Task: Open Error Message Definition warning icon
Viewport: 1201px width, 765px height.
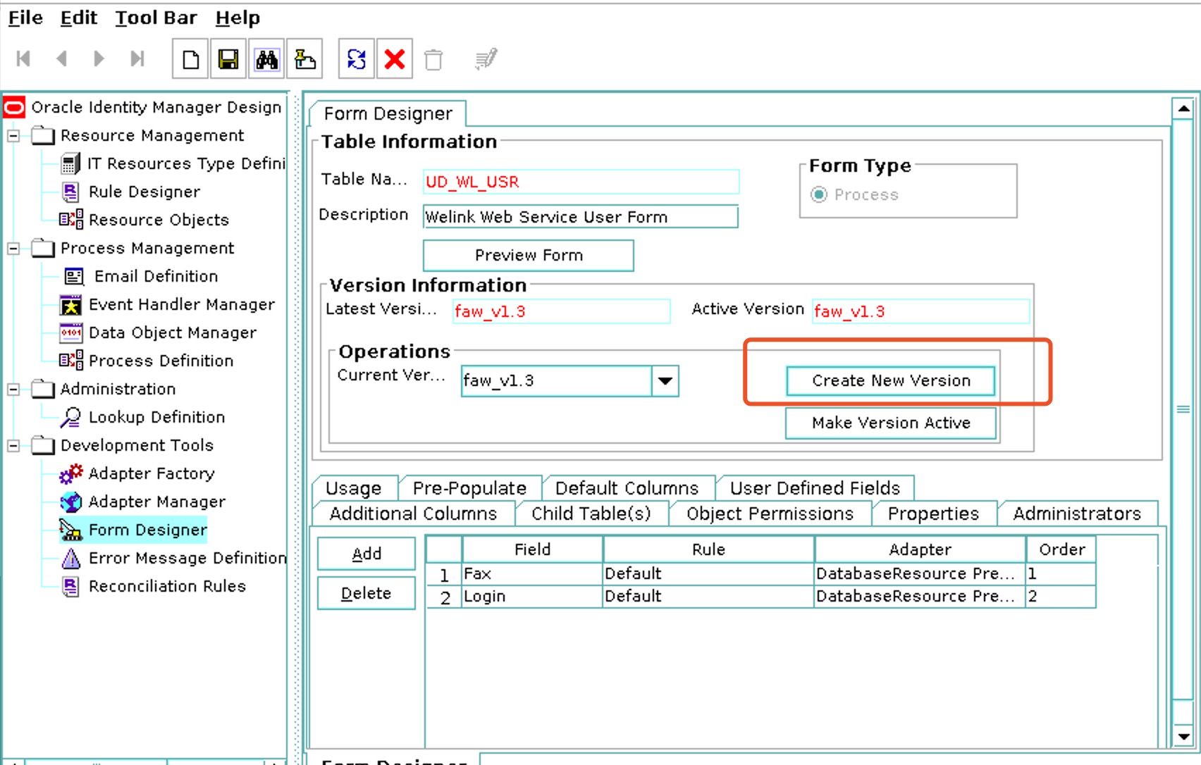Action: tap(71, 559)
